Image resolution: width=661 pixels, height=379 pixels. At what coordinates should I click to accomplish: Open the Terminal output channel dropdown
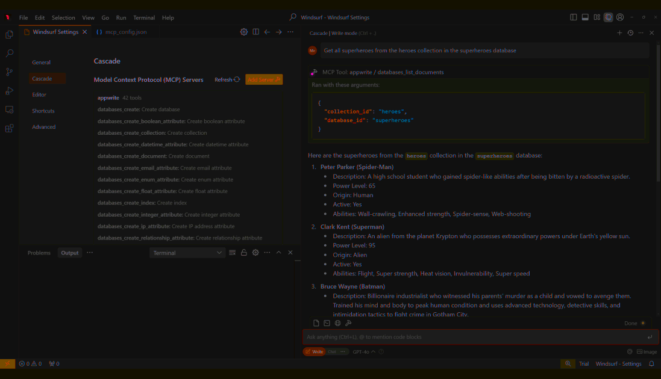coord(187,253)
